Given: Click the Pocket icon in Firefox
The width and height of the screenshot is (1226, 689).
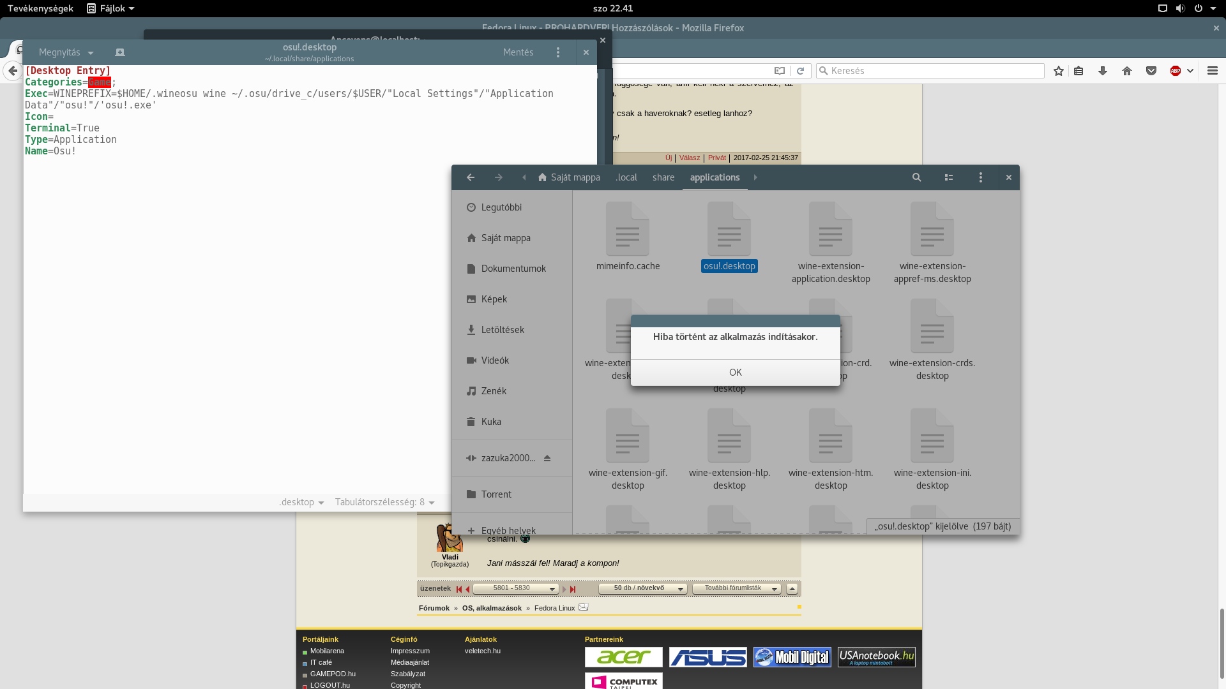Looking at the screenshot, I should click(x=1151, y=71).
